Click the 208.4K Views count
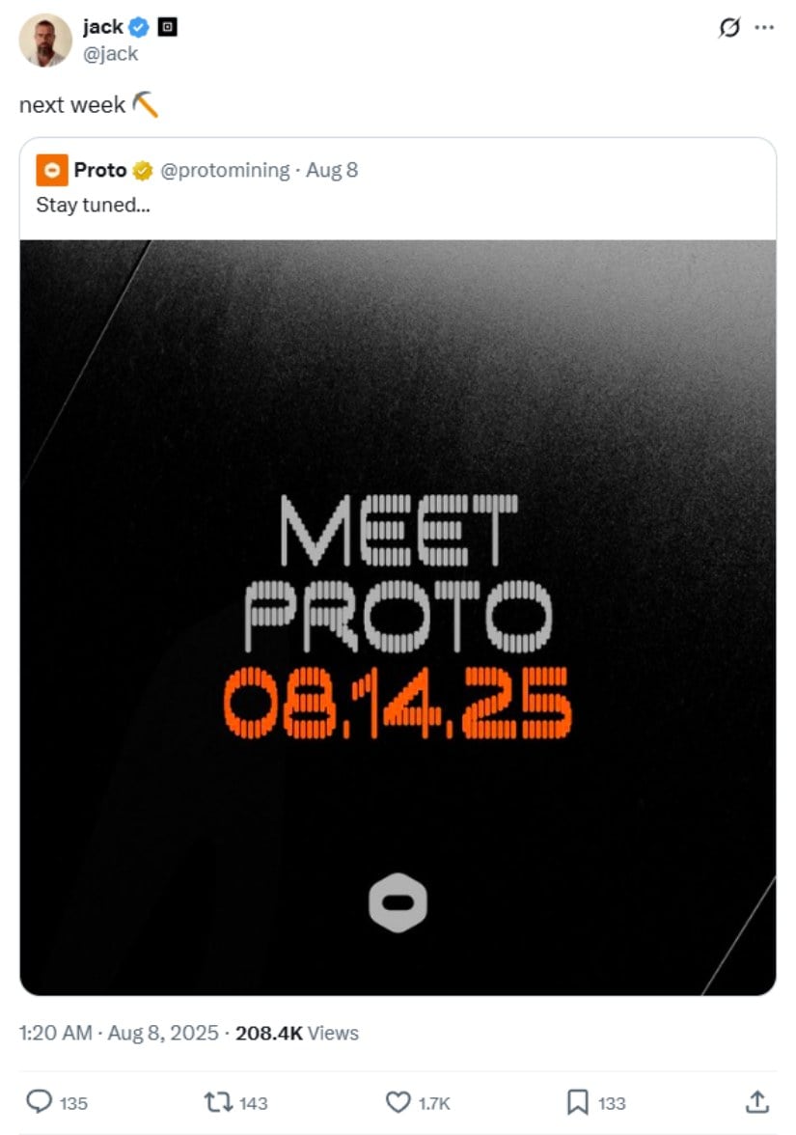 click(297, 1033)
